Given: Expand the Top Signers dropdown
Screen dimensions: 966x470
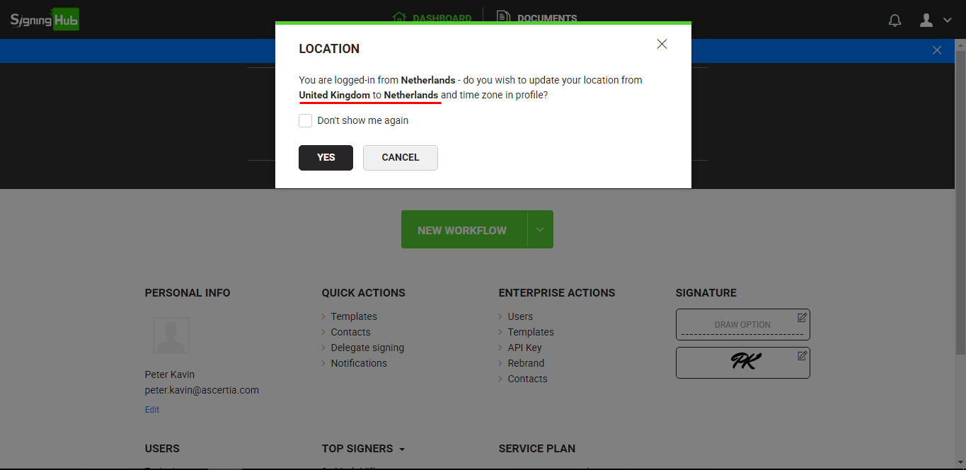Looking at the screenshot, I should pyautogui.click(x=402, y=449).
